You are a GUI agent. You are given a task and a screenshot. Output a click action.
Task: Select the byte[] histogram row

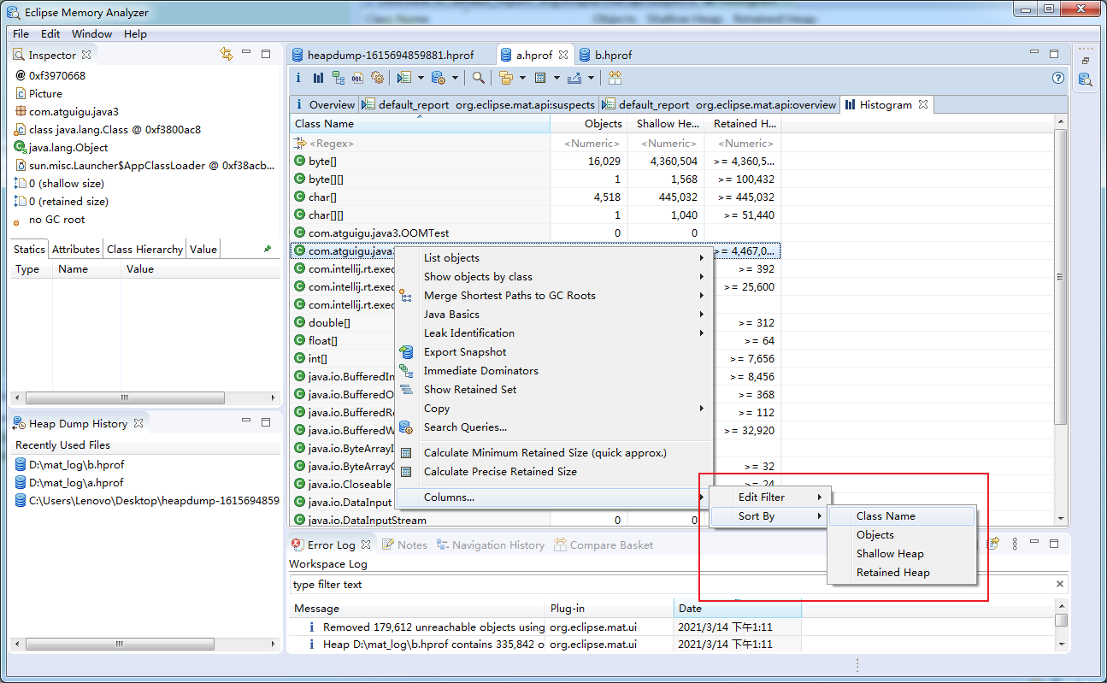tap(535, 161)
